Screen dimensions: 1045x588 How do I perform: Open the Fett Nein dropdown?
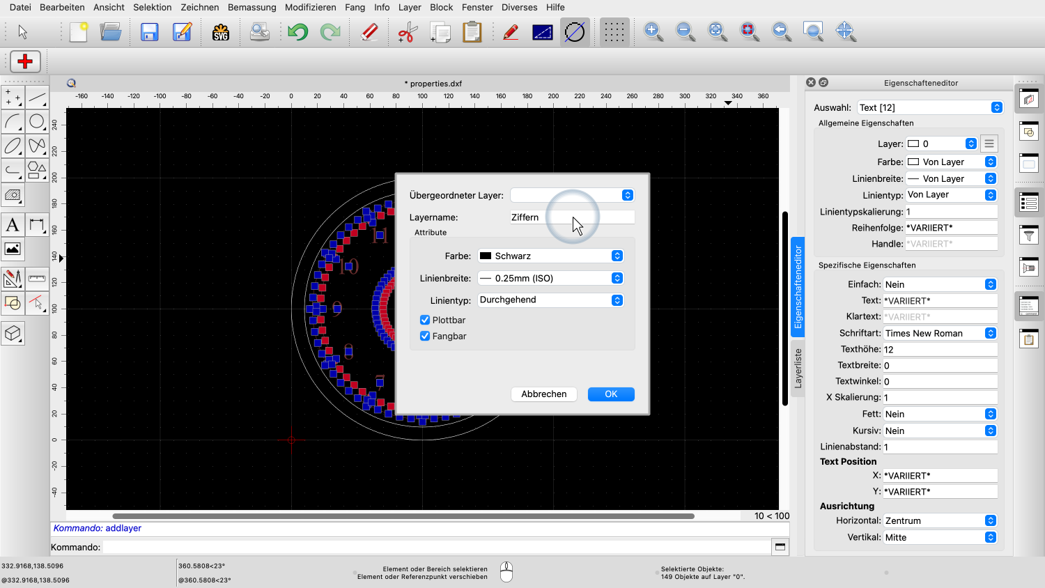click(940, 414)
